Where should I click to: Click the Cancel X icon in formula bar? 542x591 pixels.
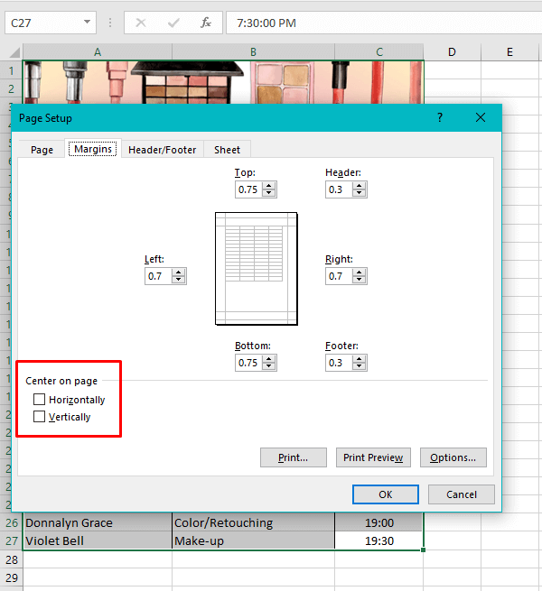point(140,23)
